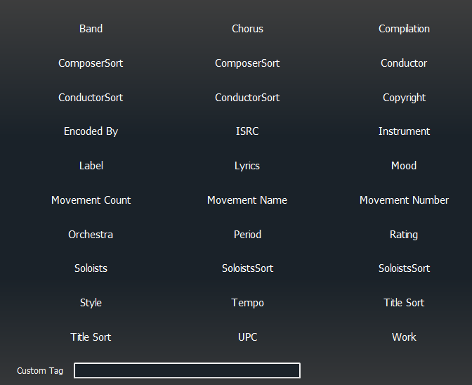
Task: Choose the Period tag
Action: point(247,235)
